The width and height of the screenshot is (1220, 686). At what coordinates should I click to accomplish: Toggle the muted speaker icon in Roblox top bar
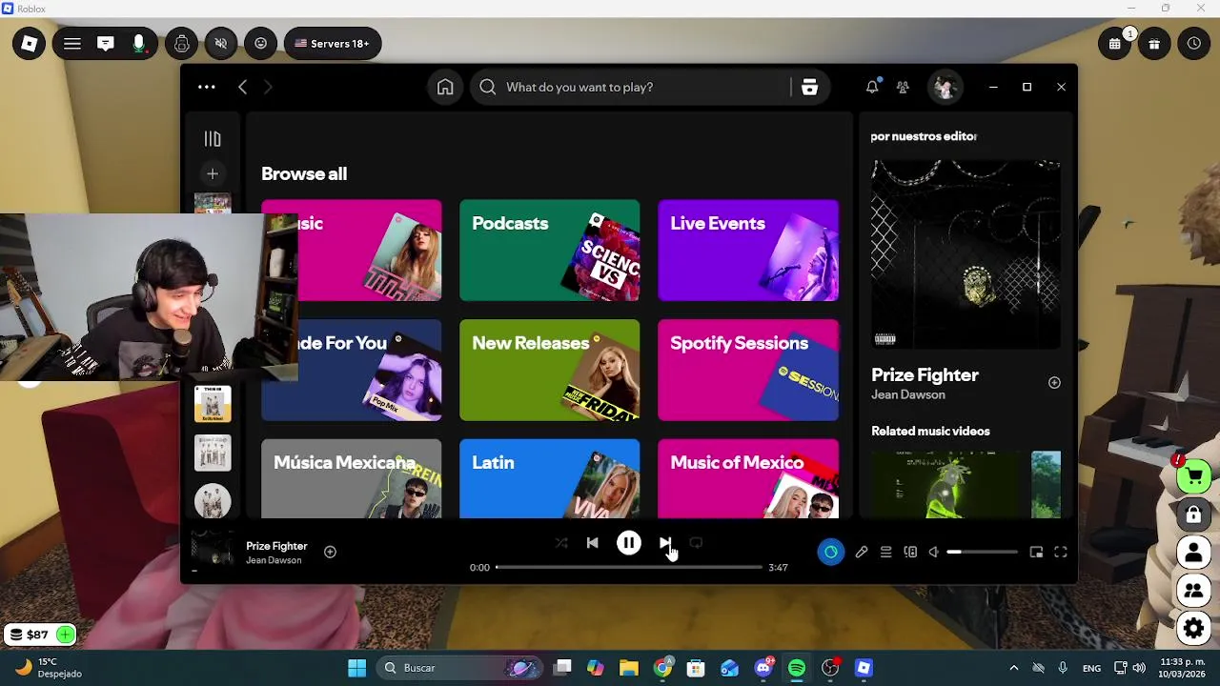click(x=221, y=43)
